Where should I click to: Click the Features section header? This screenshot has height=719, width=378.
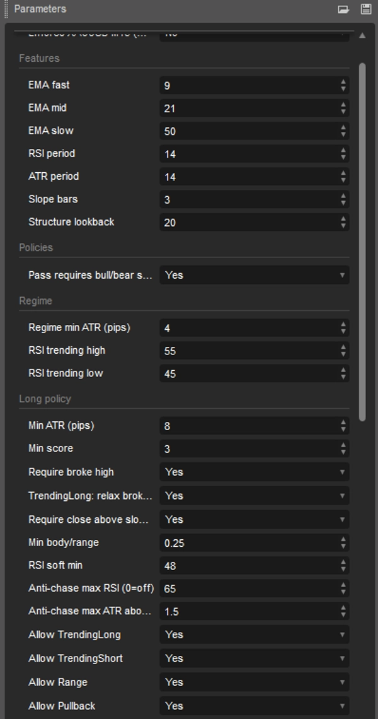tap(40, 58)
